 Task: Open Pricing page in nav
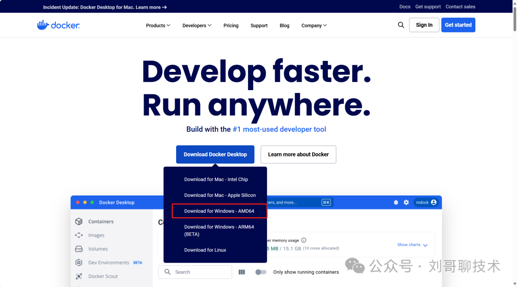[x=231, y=25]
